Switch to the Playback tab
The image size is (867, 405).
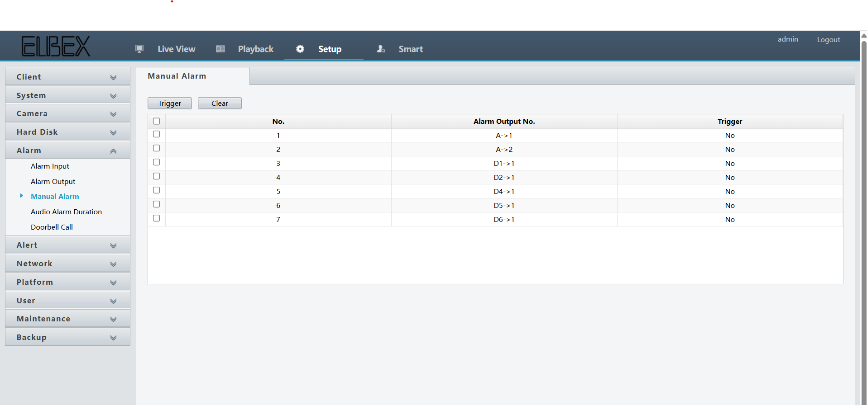tap(255, 49)
